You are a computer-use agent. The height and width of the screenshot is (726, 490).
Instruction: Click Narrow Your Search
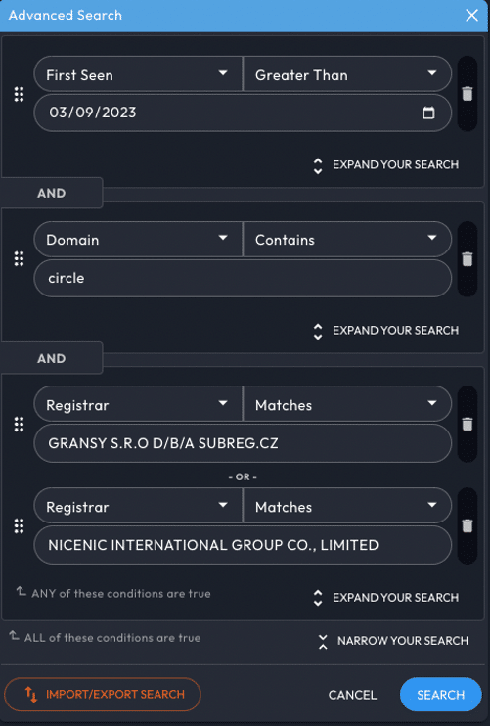[393, 641]
